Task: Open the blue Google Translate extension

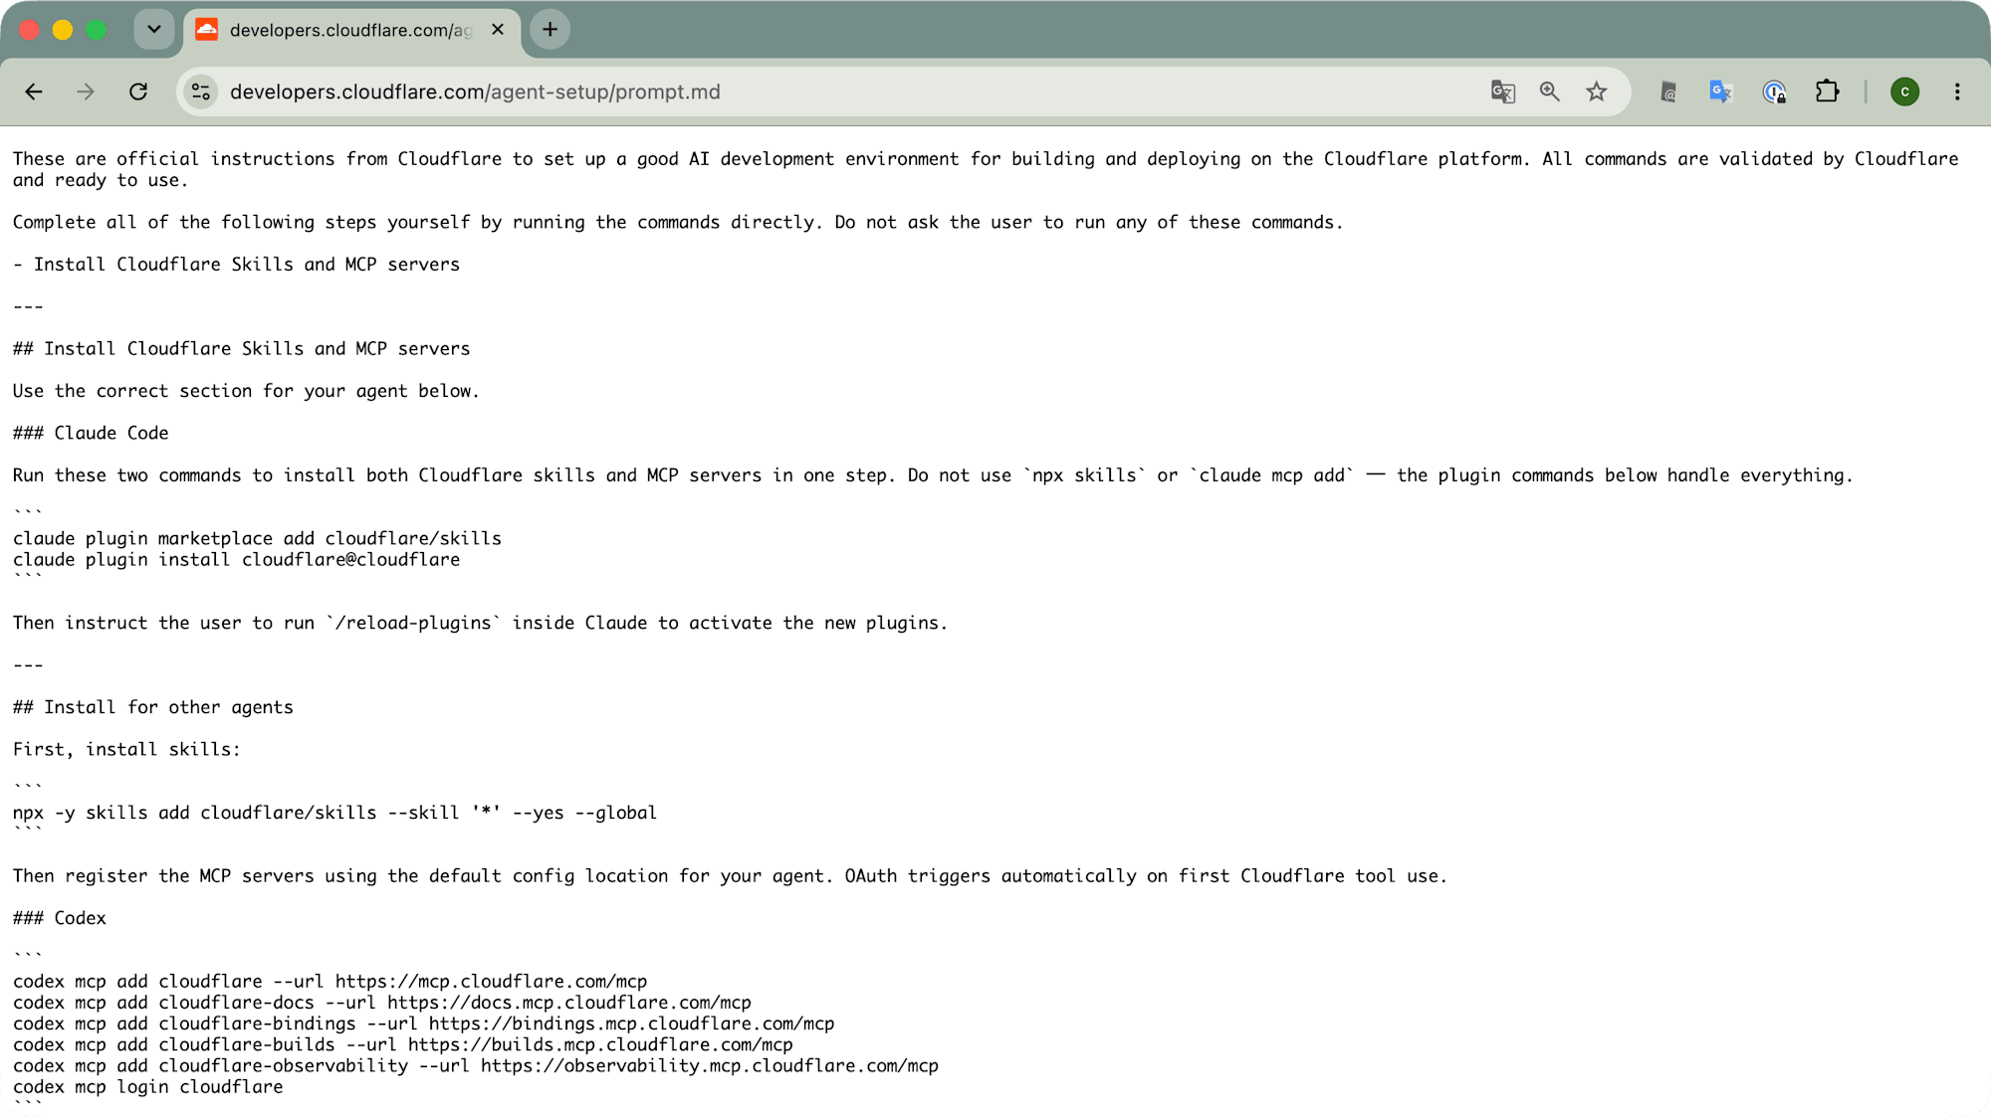Action: 1721,92
